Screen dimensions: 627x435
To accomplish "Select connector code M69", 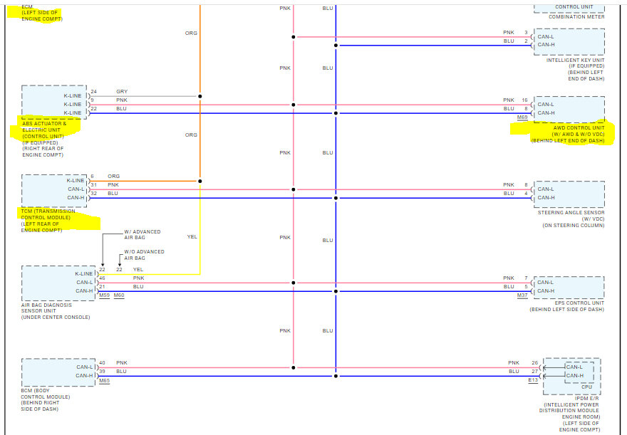I will pos(522,117).
